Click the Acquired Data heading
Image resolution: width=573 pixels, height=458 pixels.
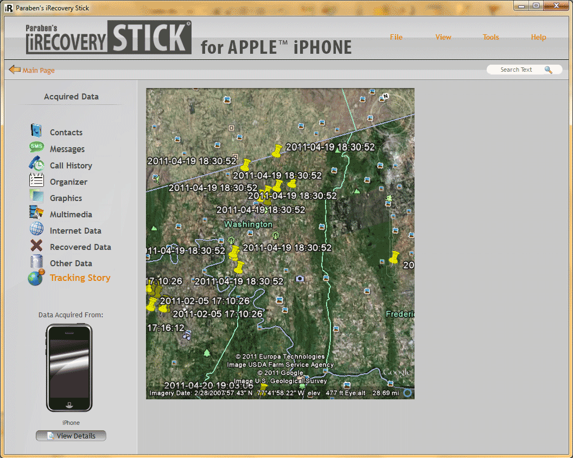[71, 97]
